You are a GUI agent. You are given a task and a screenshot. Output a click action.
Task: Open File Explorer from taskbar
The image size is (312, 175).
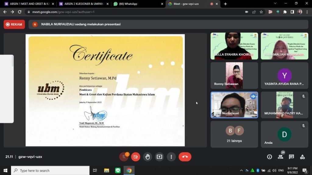click(107, 170)
